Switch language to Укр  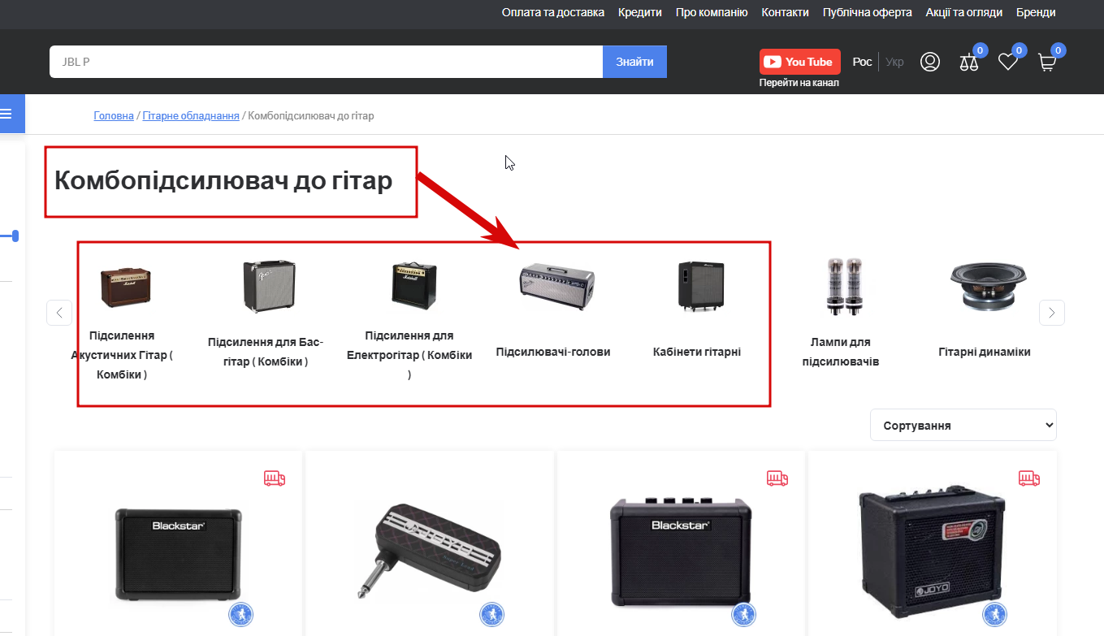tap(894, 62)
